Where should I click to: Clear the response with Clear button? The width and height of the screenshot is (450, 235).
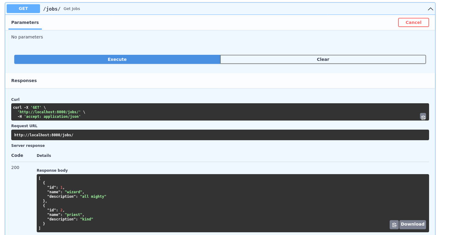tap(323, 59)
